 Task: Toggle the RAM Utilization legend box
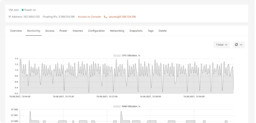tap(117, 106)
